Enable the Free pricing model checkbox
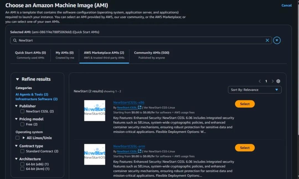 tap(22, 124)
